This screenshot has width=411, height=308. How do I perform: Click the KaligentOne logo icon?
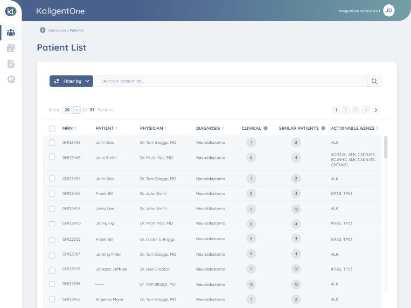pyautogui.click(x=11, y=11)
